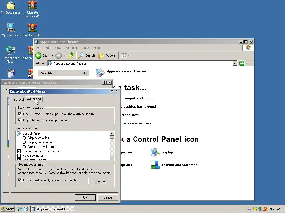
Task: Click the Appearance and Themes header icon
Action: 100,73
